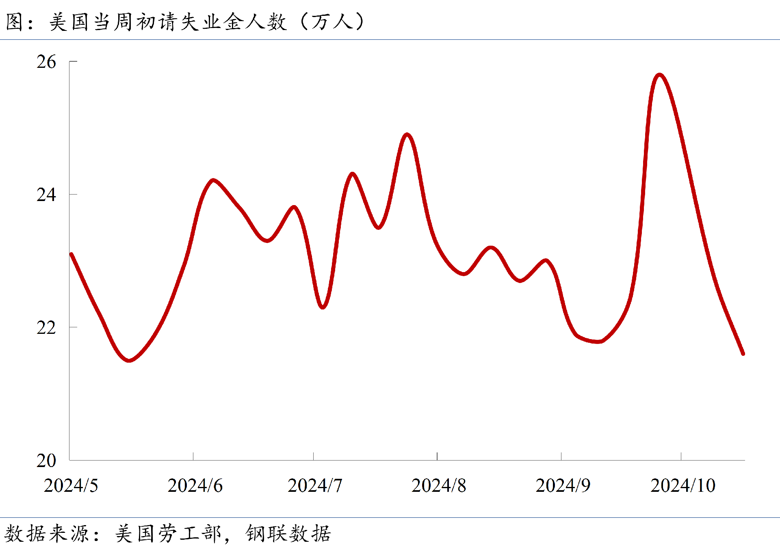Click the x-axis label 2024/5
780x558 pixels.
[x=71, y=486]
